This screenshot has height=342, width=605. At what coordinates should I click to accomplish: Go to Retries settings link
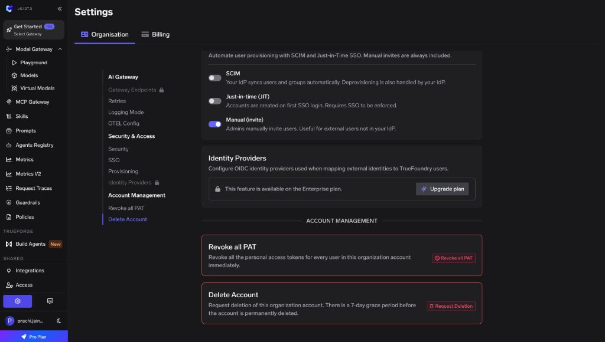pyautogui.click(x=117, y=101)
